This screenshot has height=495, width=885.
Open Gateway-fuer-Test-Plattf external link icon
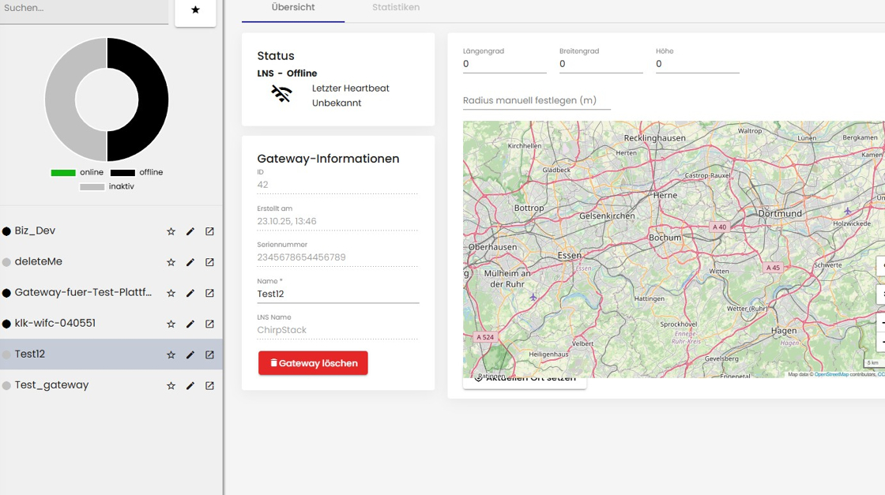coord(209,293)
